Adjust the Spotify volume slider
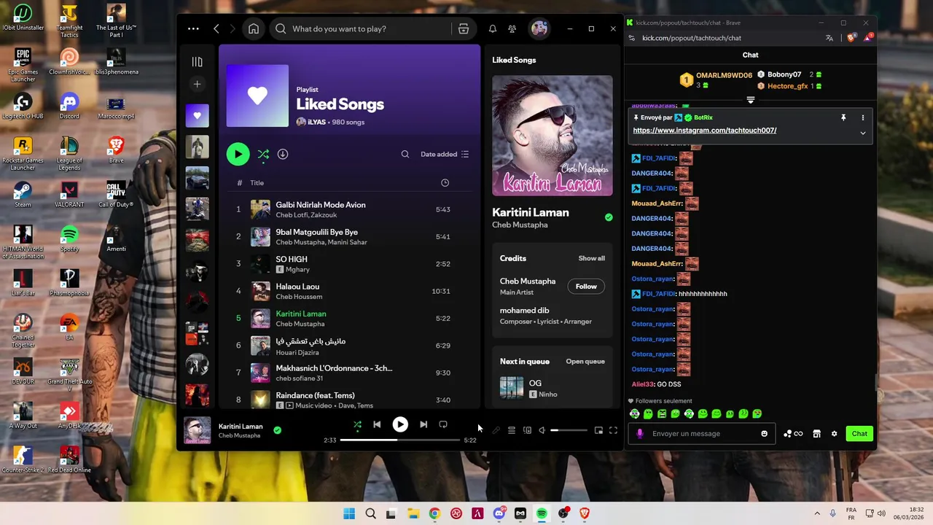 (569, 430)
